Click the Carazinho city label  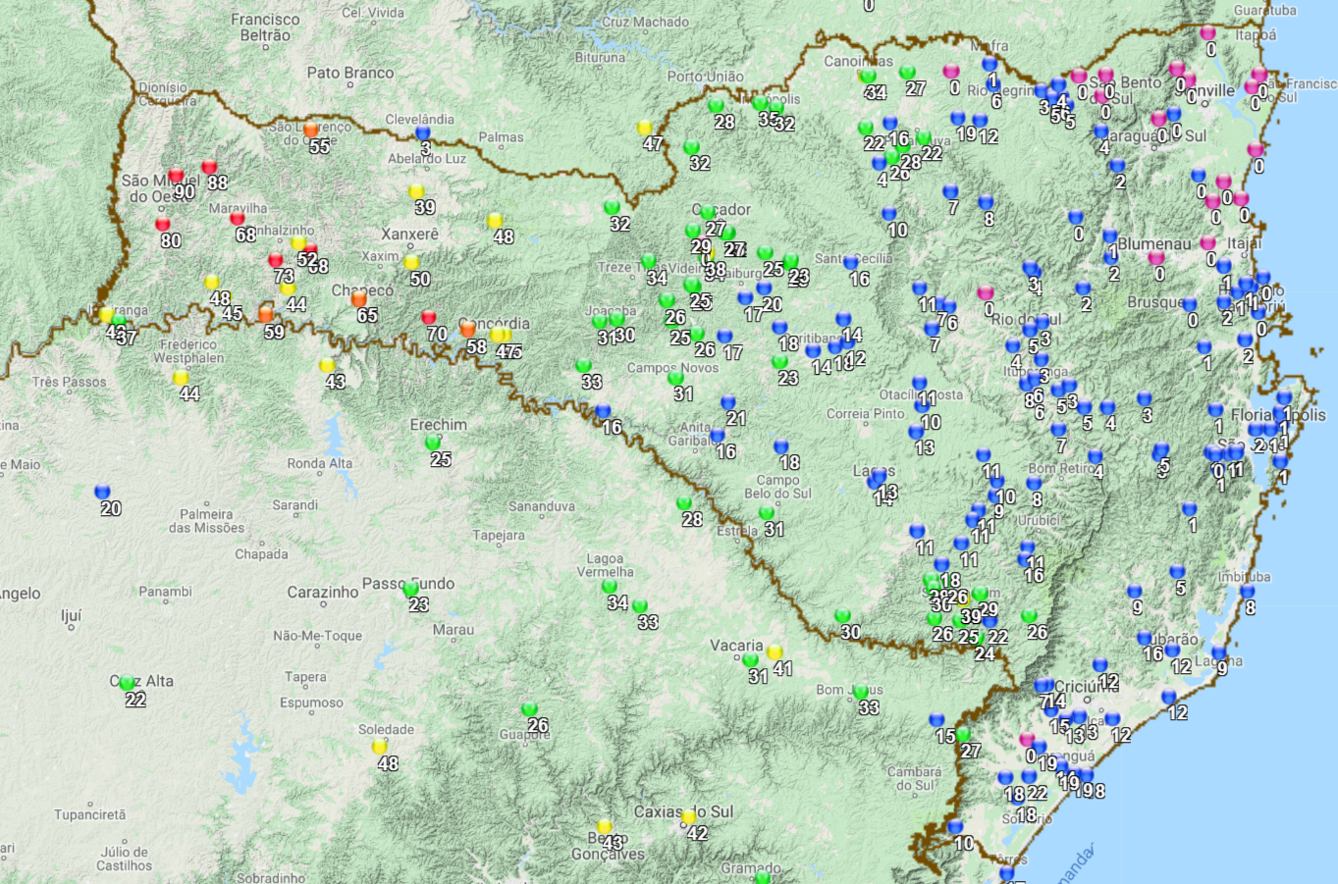(x=323, y=593)
